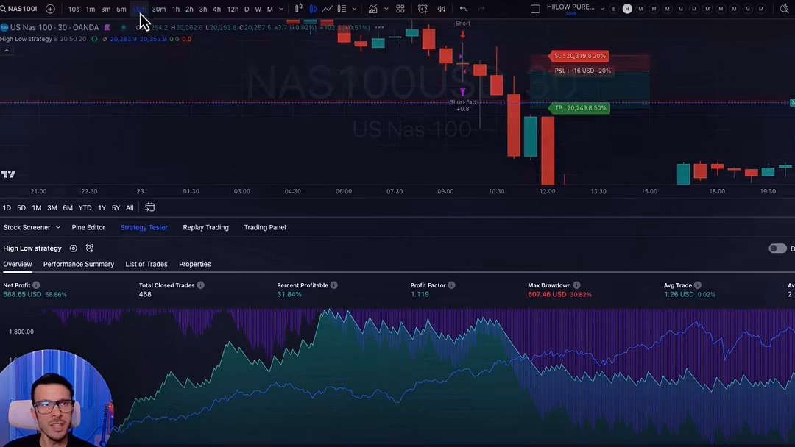Open High Low strategy settings icon
The image size is (795, 447).
(74, 248)
